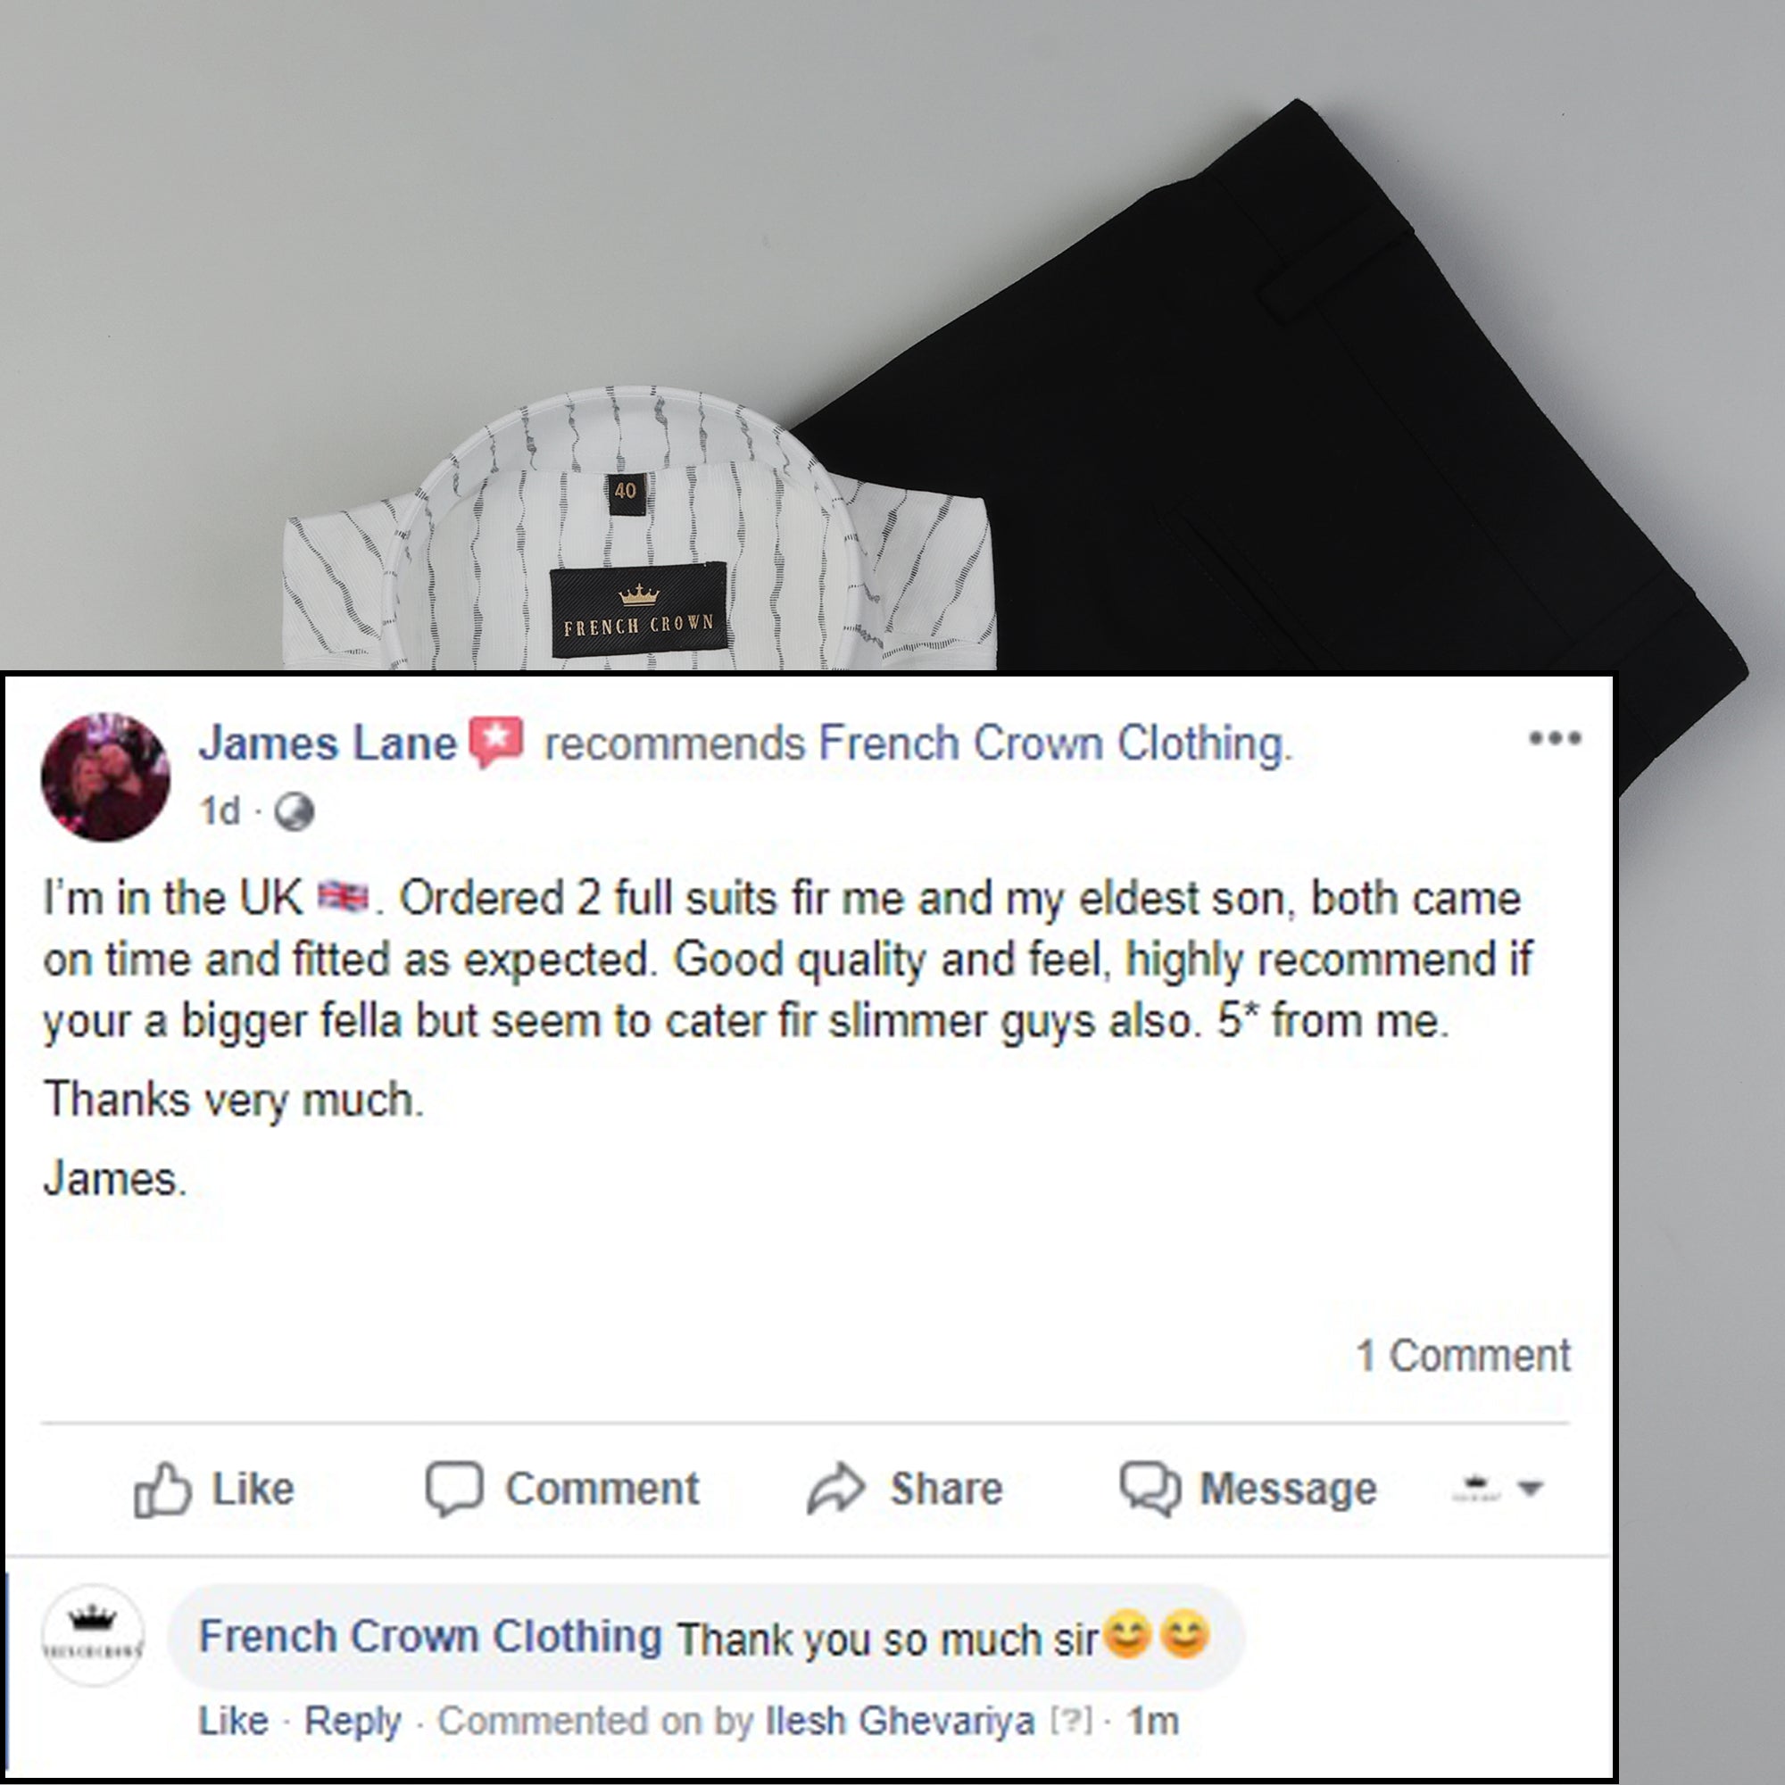The width and height of the screenshot is (1785, 1785).
Task: Open French Crown Clothing link in post header
Action: click(x=1055, y=744)
